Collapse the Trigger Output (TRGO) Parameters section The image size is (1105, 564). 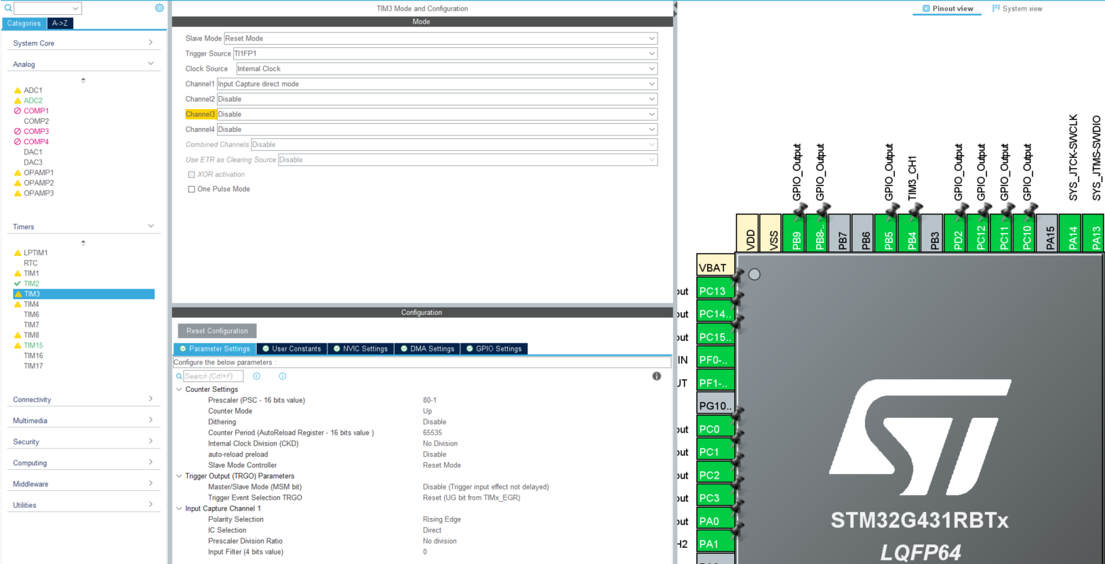[x=179, y=476]
